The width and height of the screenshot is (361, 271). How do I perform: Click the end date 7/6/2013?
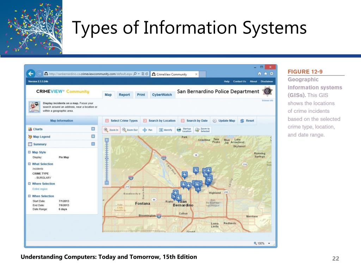(64, 205)
